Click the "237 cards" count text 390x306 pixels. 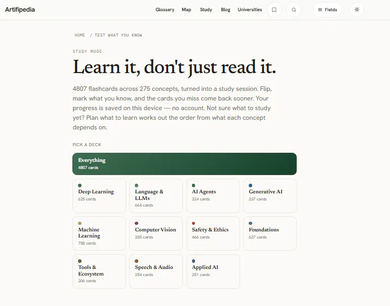pos(258,199)
